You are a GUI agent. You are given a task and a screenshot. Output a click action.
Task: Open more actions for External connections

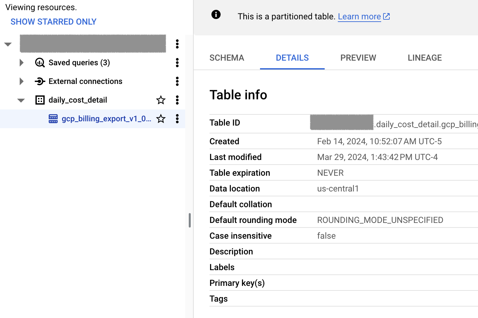[177, 81]
